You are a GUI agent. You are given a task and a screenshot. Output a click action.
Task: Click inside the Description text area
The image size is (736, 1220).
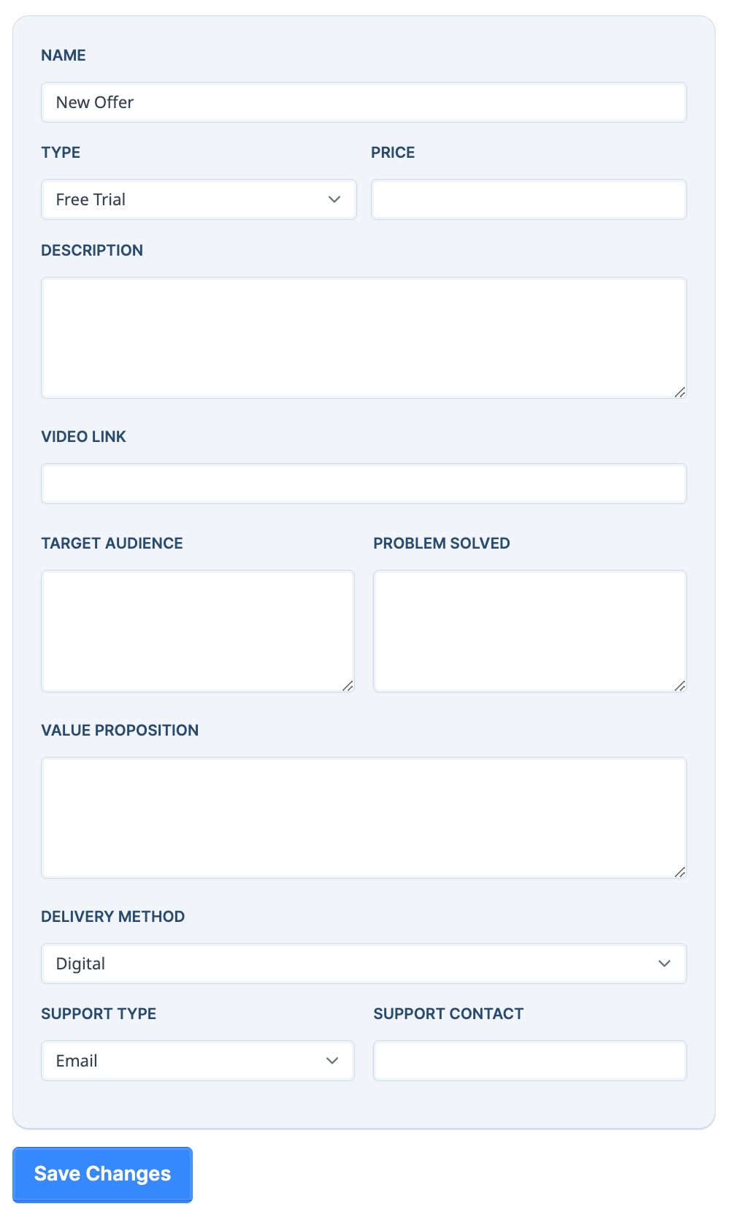[x=364, y=338]
